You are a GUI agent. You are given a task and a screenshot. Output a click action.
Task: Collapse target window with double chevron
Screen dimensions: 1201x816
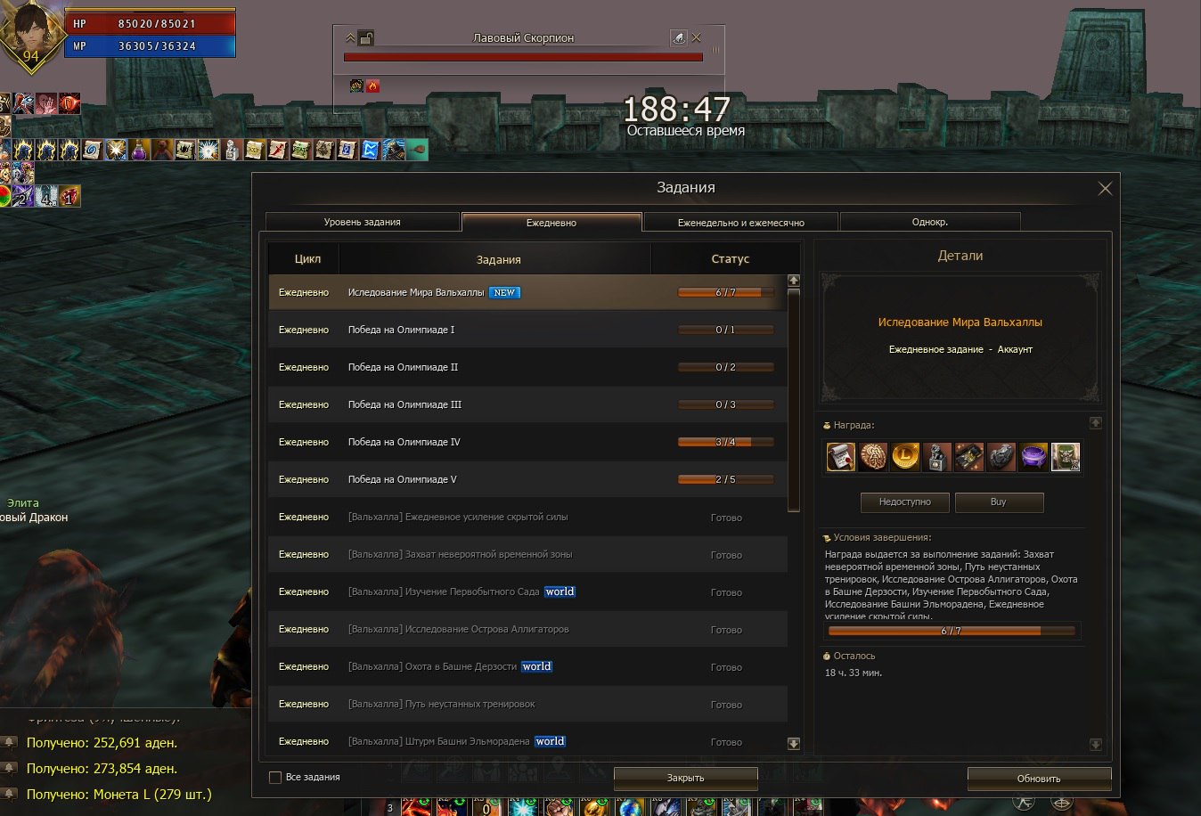coord(350,37)
